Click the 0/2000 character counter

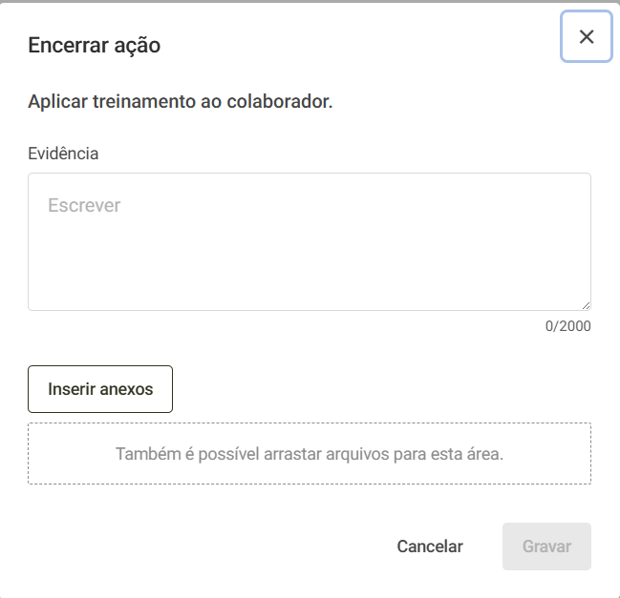(x=567, y=326)
